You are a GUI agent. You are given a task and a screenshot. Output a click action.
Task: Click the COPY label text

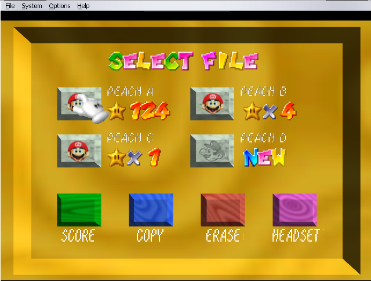150,235
